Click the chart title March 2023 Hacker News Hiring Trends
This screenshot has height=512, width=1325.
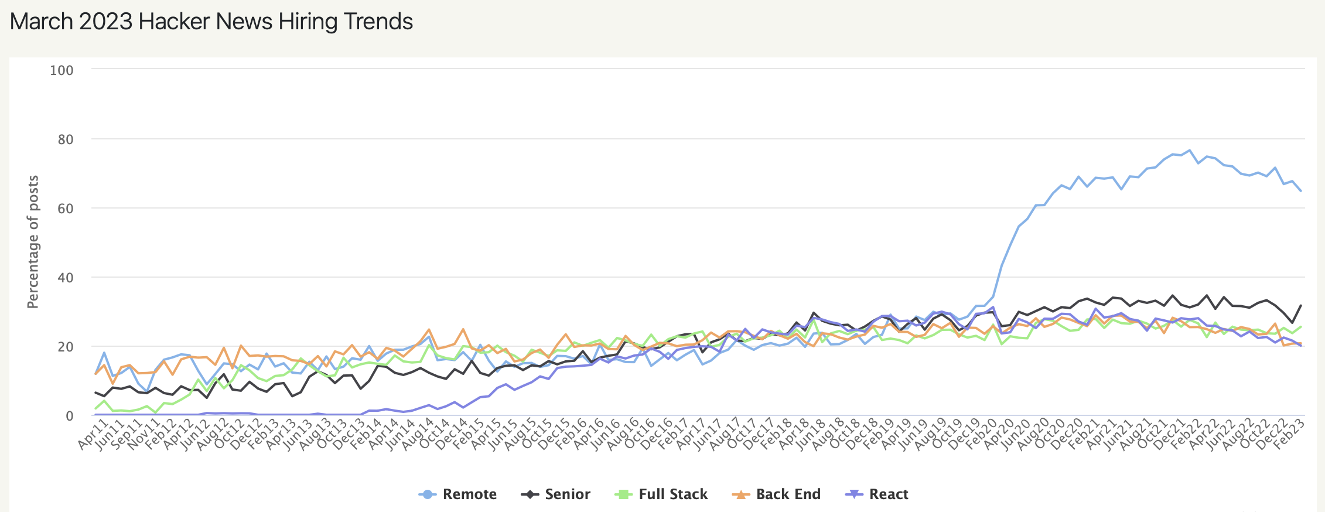(x=211, y=22)
